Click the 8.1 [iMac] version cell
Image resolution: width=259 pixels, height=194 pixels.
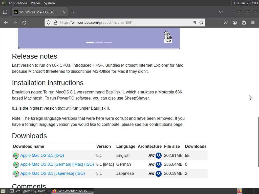[105, 164]
